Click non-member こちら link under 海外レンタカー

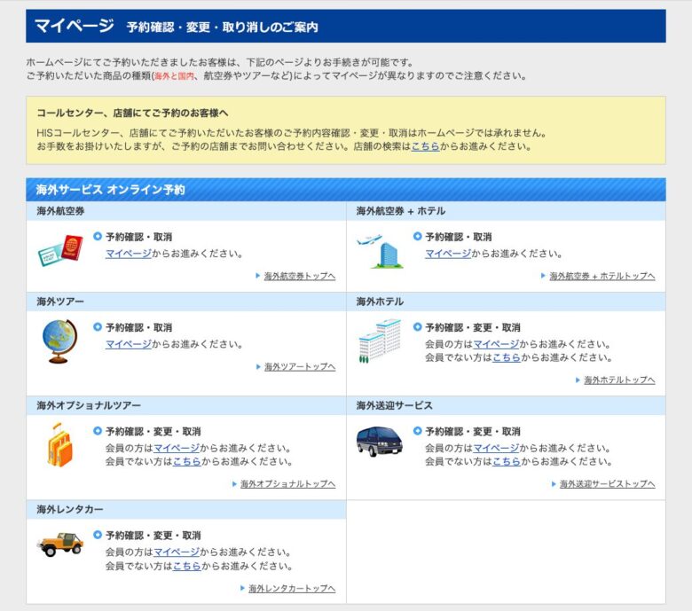(187, 566)
